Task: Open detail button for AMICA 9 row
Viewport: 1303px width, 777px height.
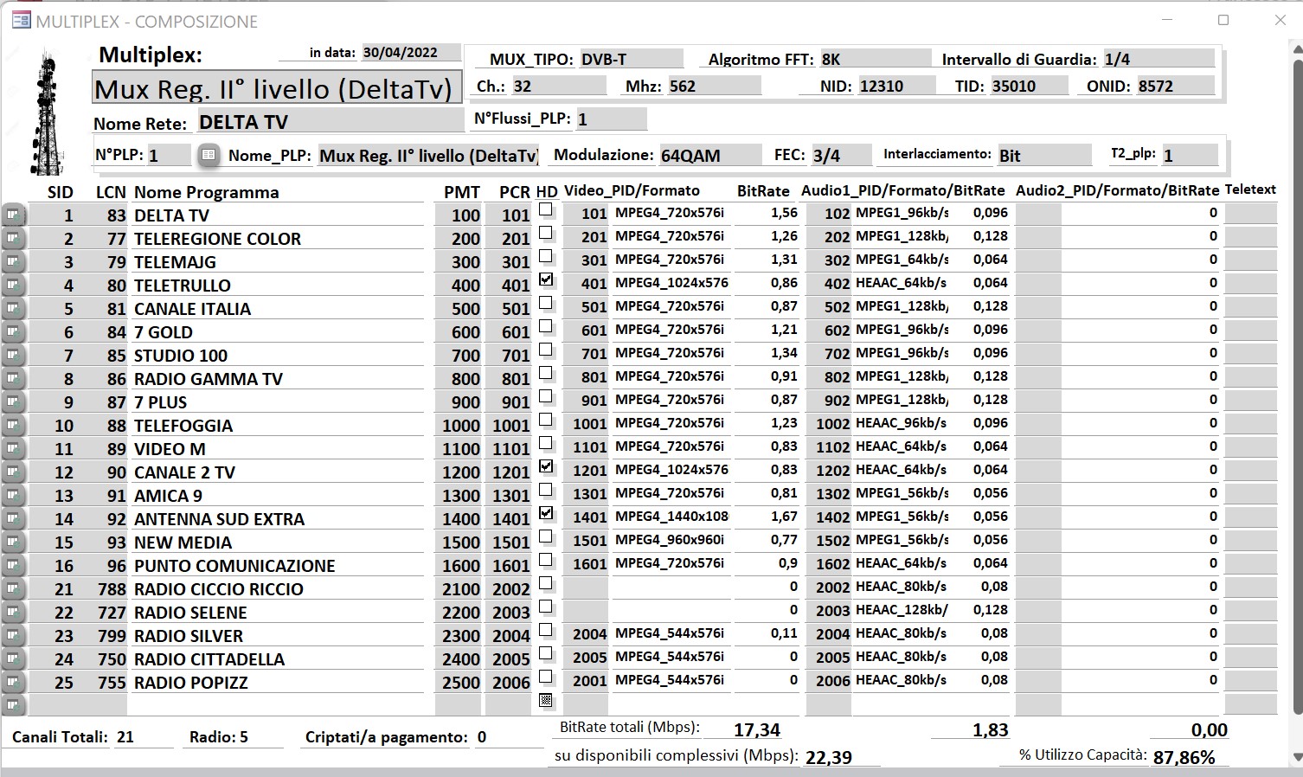Action: 14,496
